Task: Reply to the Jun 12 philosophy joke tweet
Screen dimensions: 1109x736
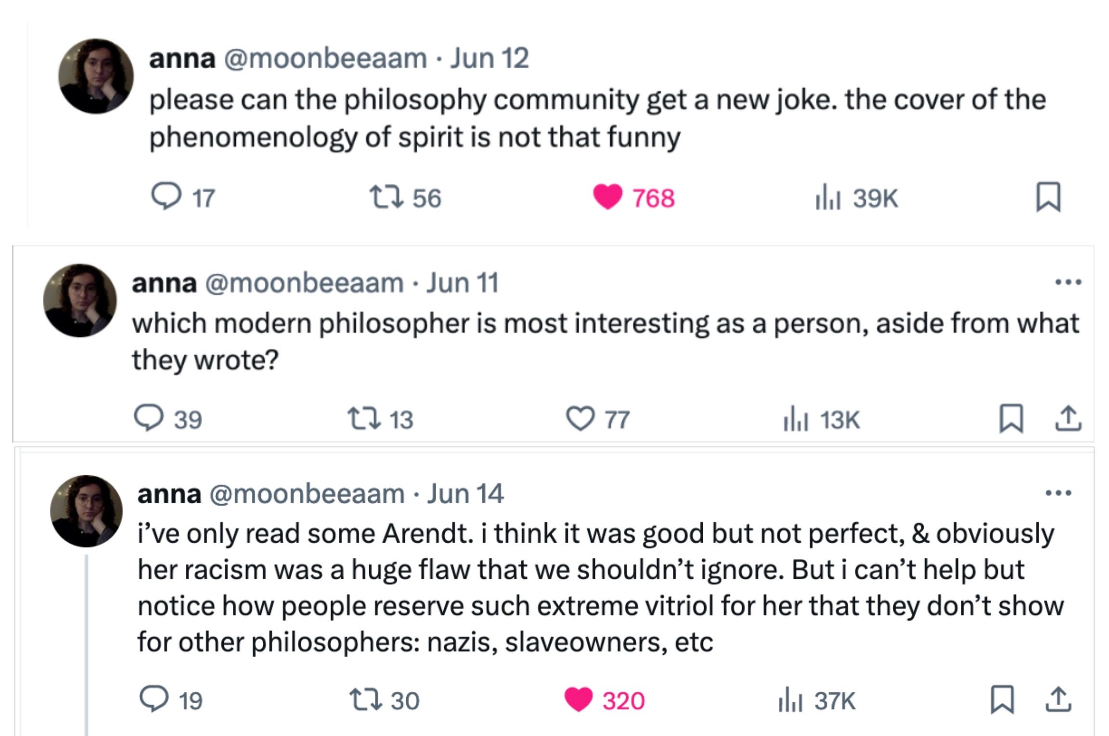Action: (166, 197)
